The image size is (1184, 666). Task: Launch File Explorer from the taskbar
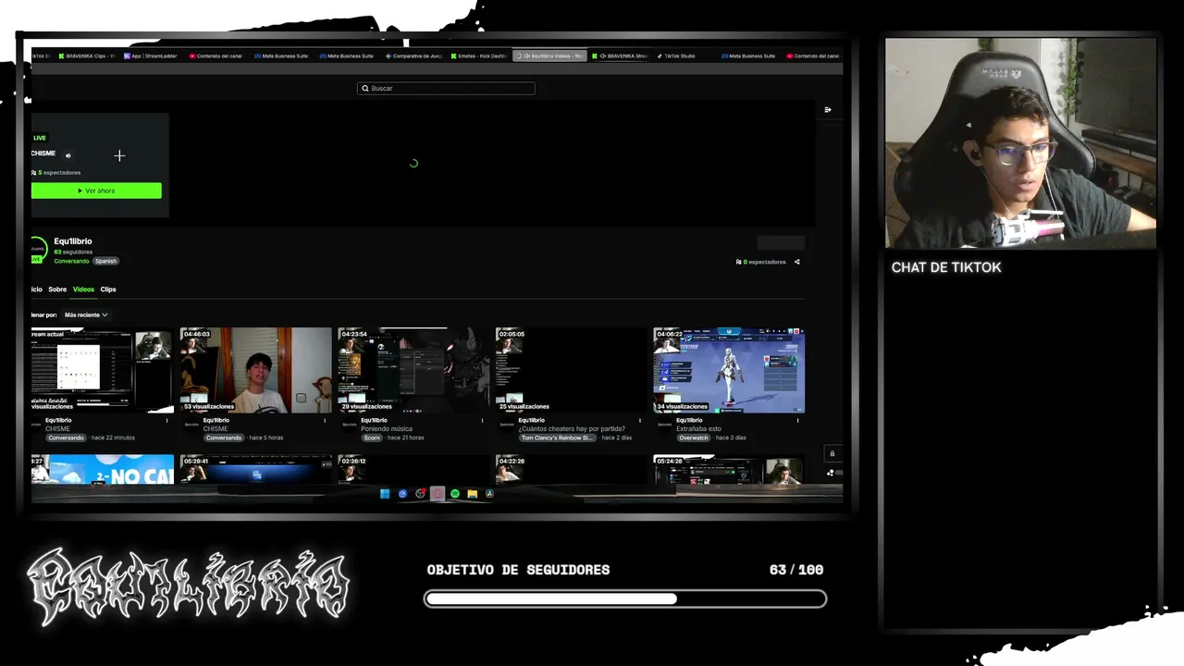click(x=472, y=494)
